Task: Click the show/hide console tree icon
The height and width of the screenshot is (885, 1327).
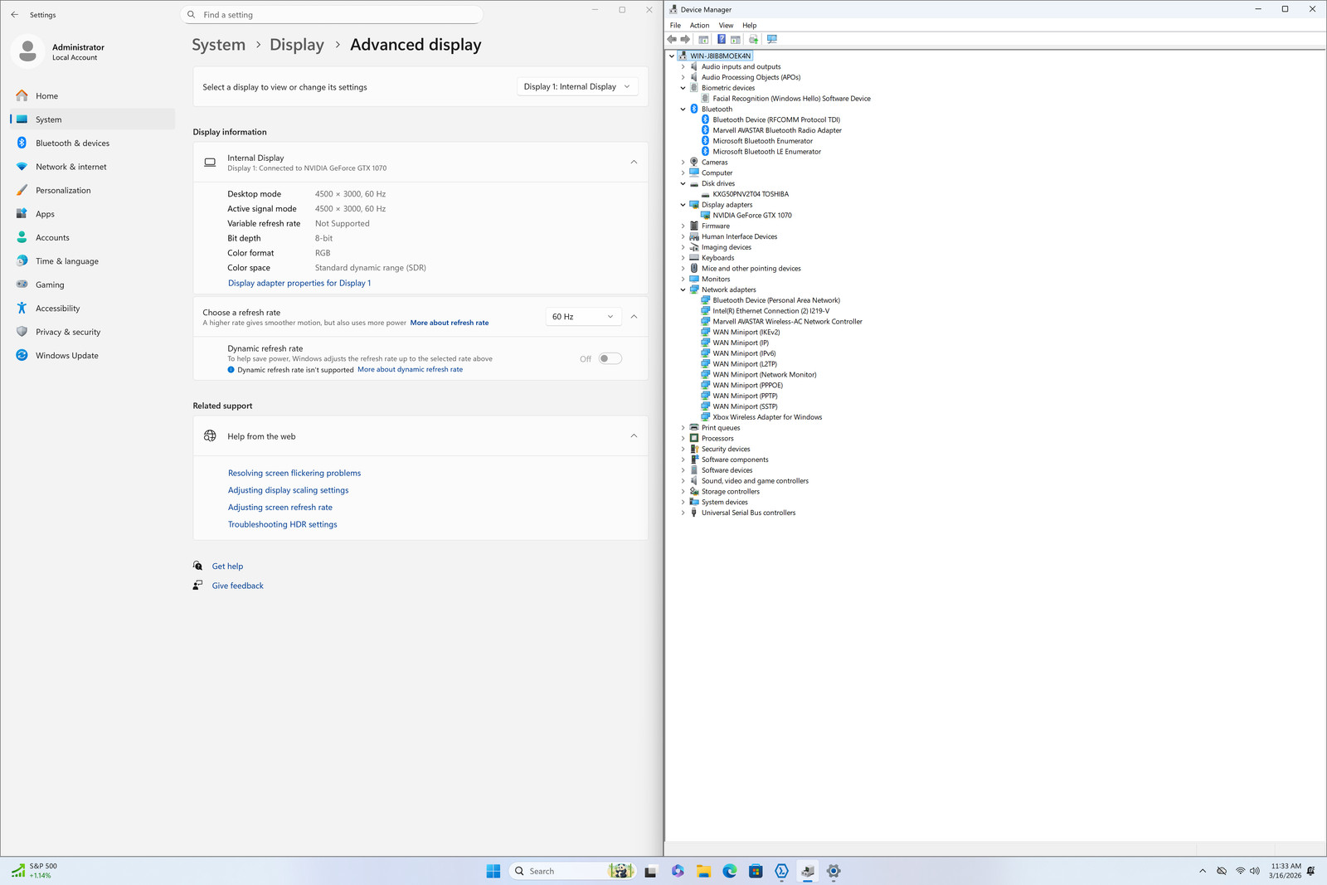Action: pyautogui.click(x=703, y=39)
